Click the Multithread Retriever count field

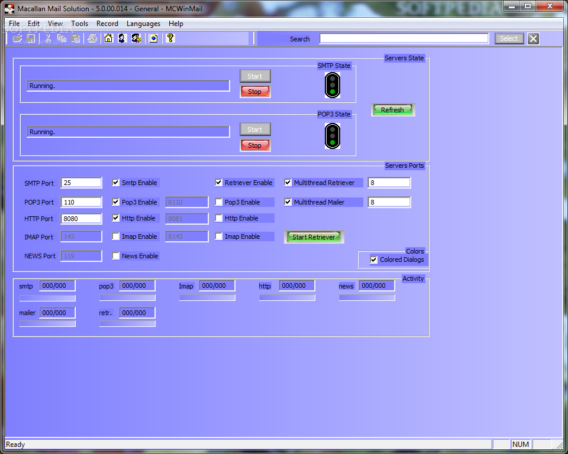tap(389, 183)
